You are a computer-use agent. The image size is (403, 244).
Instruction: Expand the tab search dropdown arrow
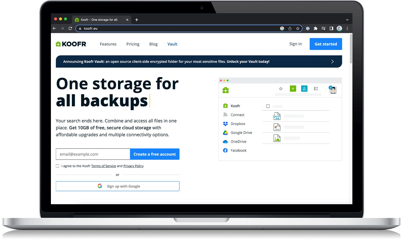[347, 20]
